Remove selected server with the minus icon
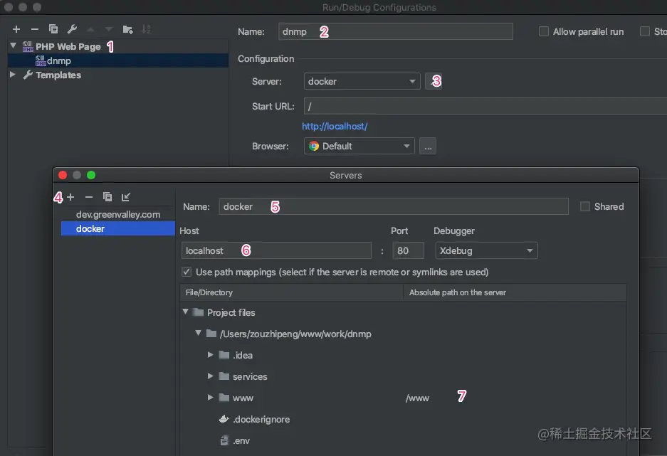 89,197
